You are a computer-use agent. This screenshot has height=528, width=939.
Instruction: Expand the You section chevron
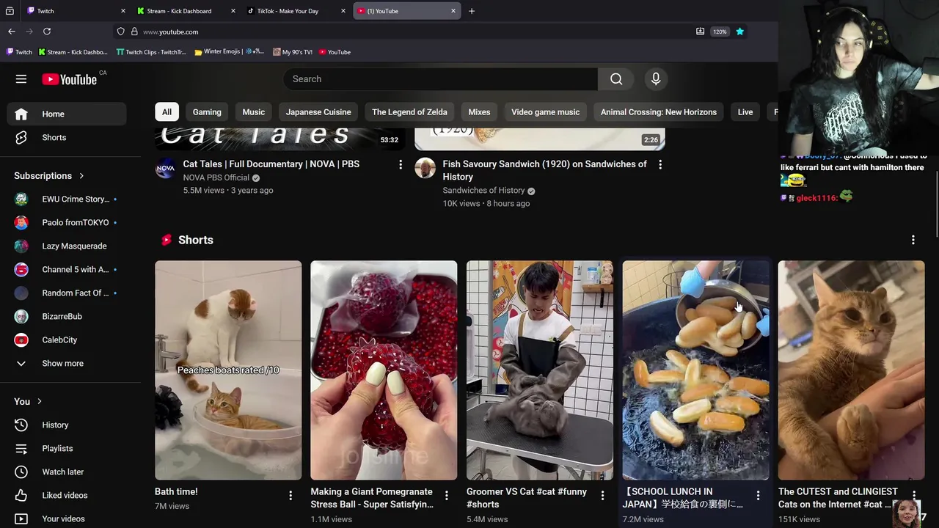40,402
